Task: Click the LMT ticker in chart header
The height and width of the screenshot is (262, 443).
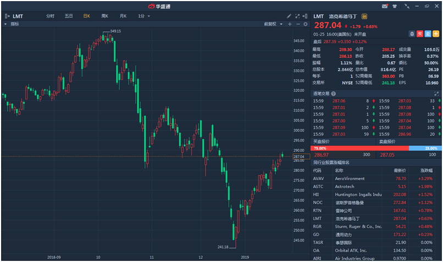Action: point(18,16)
